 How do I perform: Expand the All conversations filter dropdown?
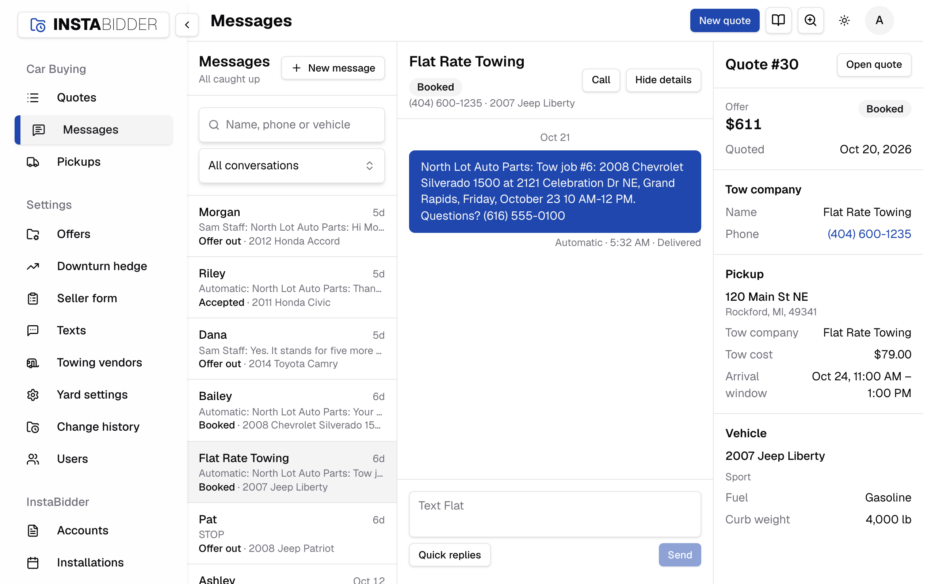(x=292, y=165)
